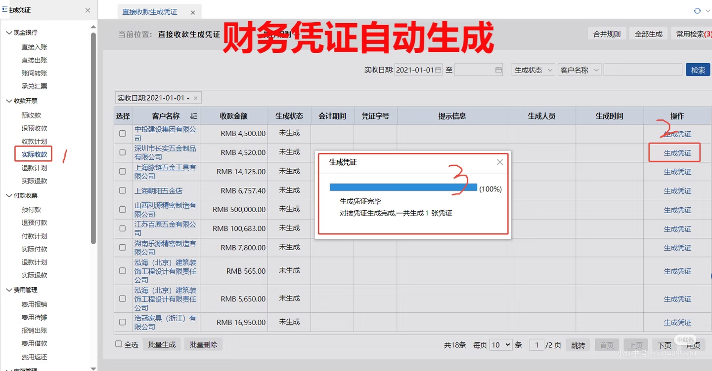
Task: Click the customer name search input field
Action: [x=643, y=70]
